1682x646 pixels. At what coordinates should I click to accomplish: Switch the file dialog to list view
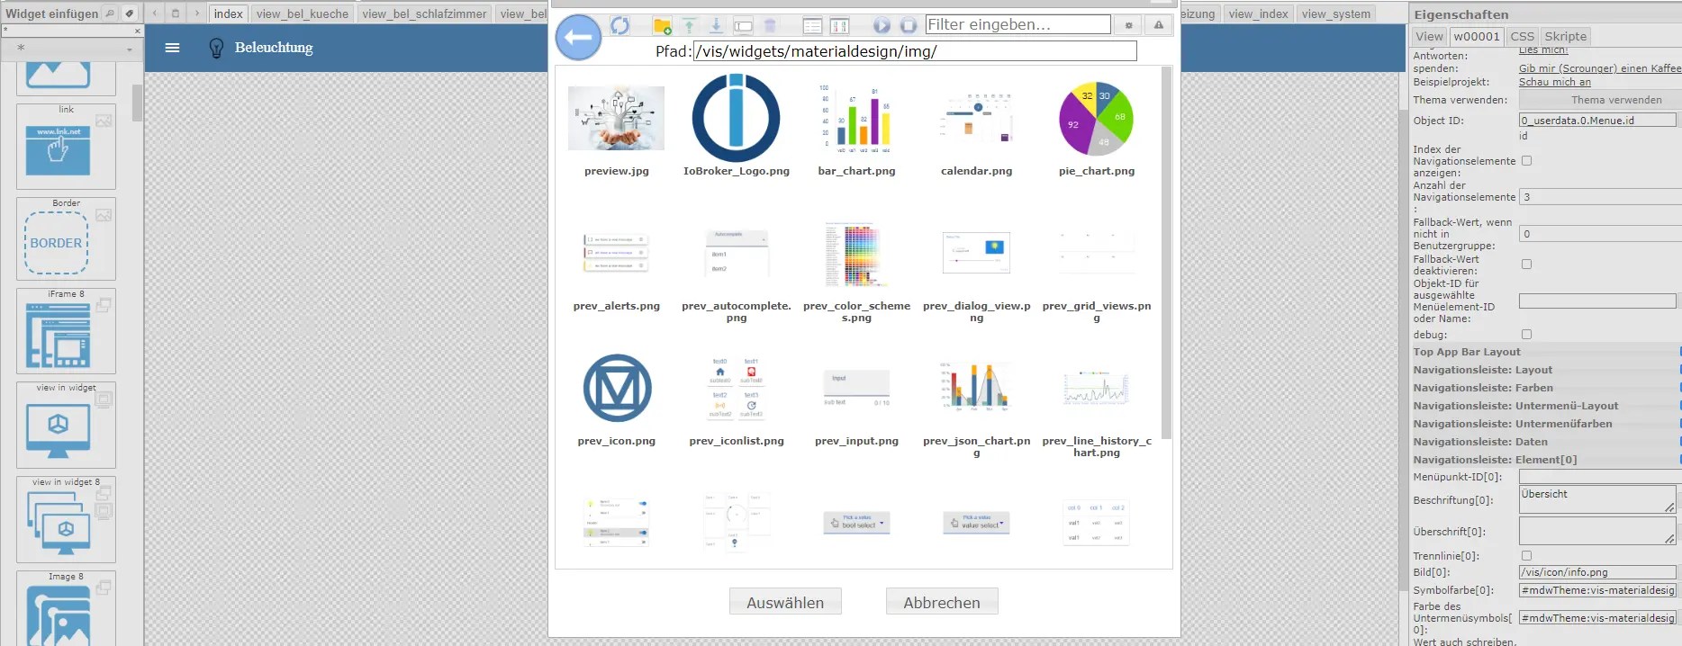point(812,25)
